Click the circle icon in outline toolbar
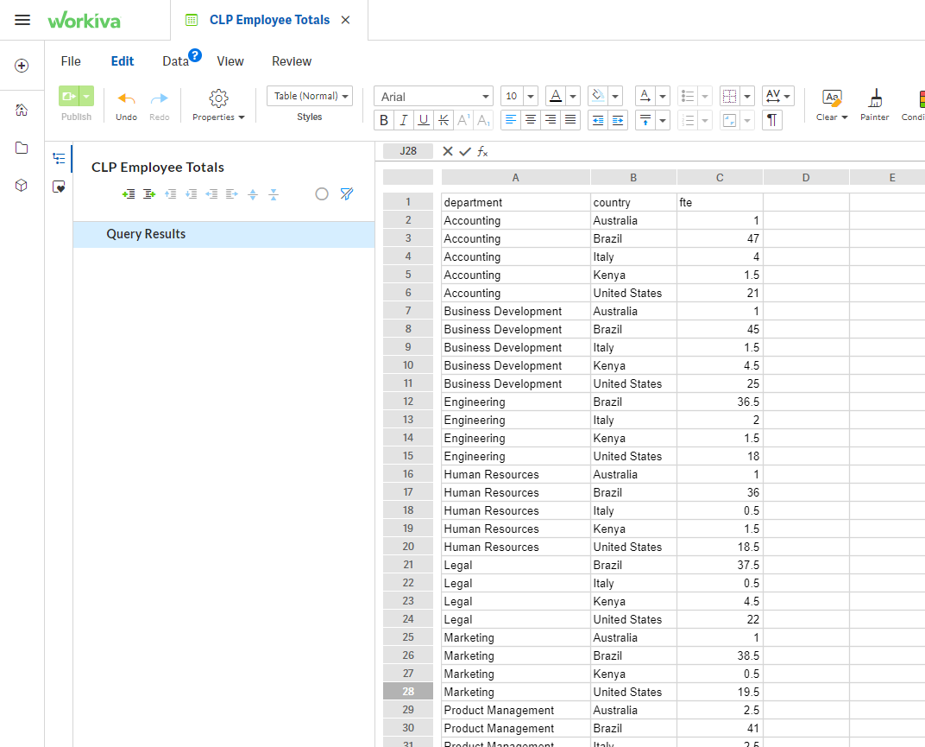Screen dimensions: 925x747 click(x=322, y=193)
